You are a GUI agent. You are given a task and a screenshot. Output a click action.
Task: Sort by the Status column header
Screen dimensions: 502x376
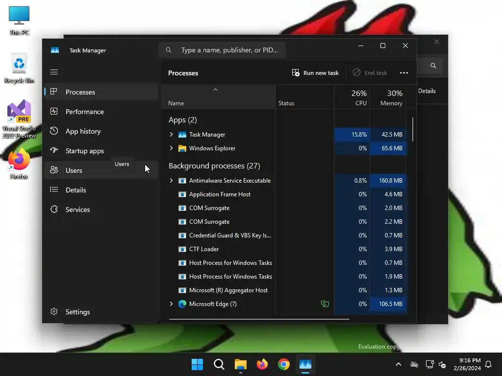pos(304,97)
